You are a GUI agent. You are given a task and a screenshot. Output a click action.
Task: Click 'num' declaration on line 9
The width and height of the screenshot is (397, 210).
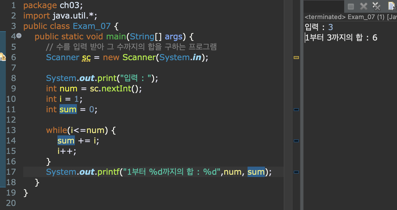pos(68,89)
